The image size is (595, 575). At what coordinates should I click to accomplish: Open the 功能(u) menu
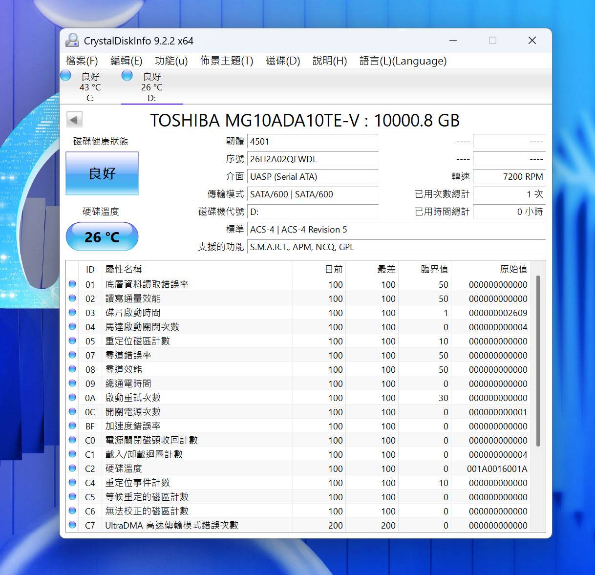[x=171, y=61]
